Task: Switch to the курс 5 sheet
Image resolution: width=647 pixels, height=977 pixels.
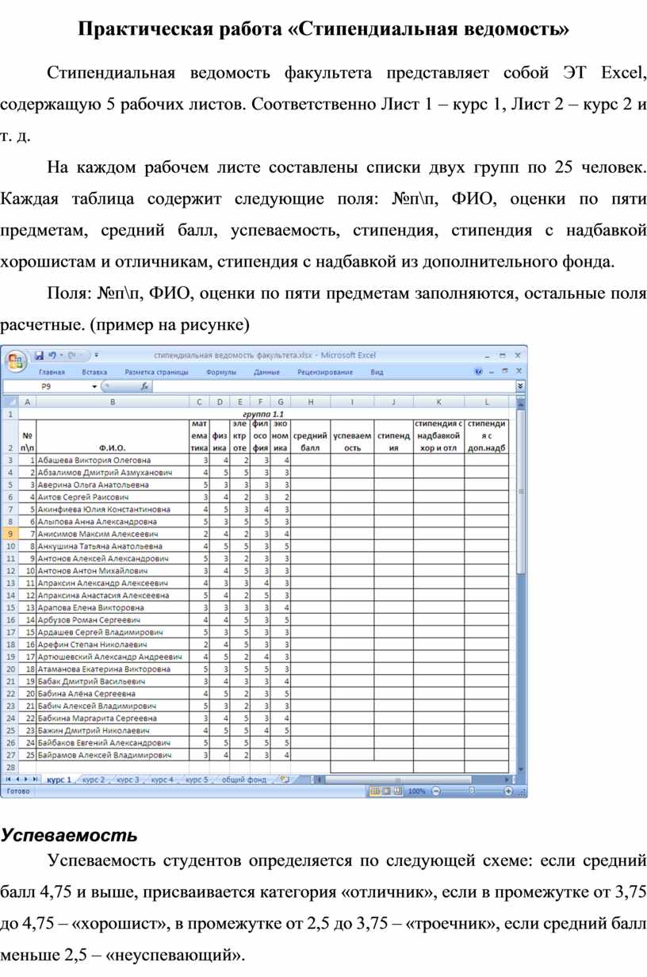Action: coord(197,780)
